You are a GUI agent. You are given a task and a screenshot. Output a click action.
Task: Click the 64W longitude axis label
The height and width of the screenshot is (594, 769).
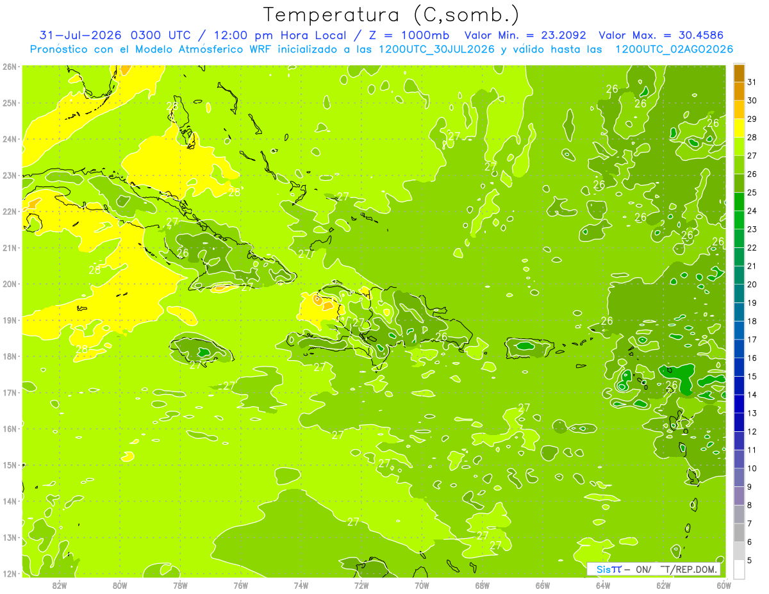pyautogui.click(x=603, y=585)
